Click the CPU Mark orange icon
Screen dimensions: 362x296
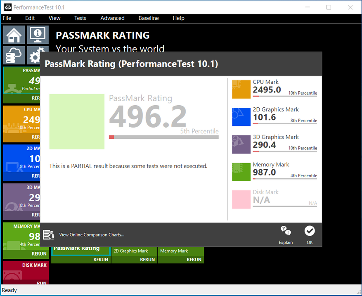pos(241,89)
